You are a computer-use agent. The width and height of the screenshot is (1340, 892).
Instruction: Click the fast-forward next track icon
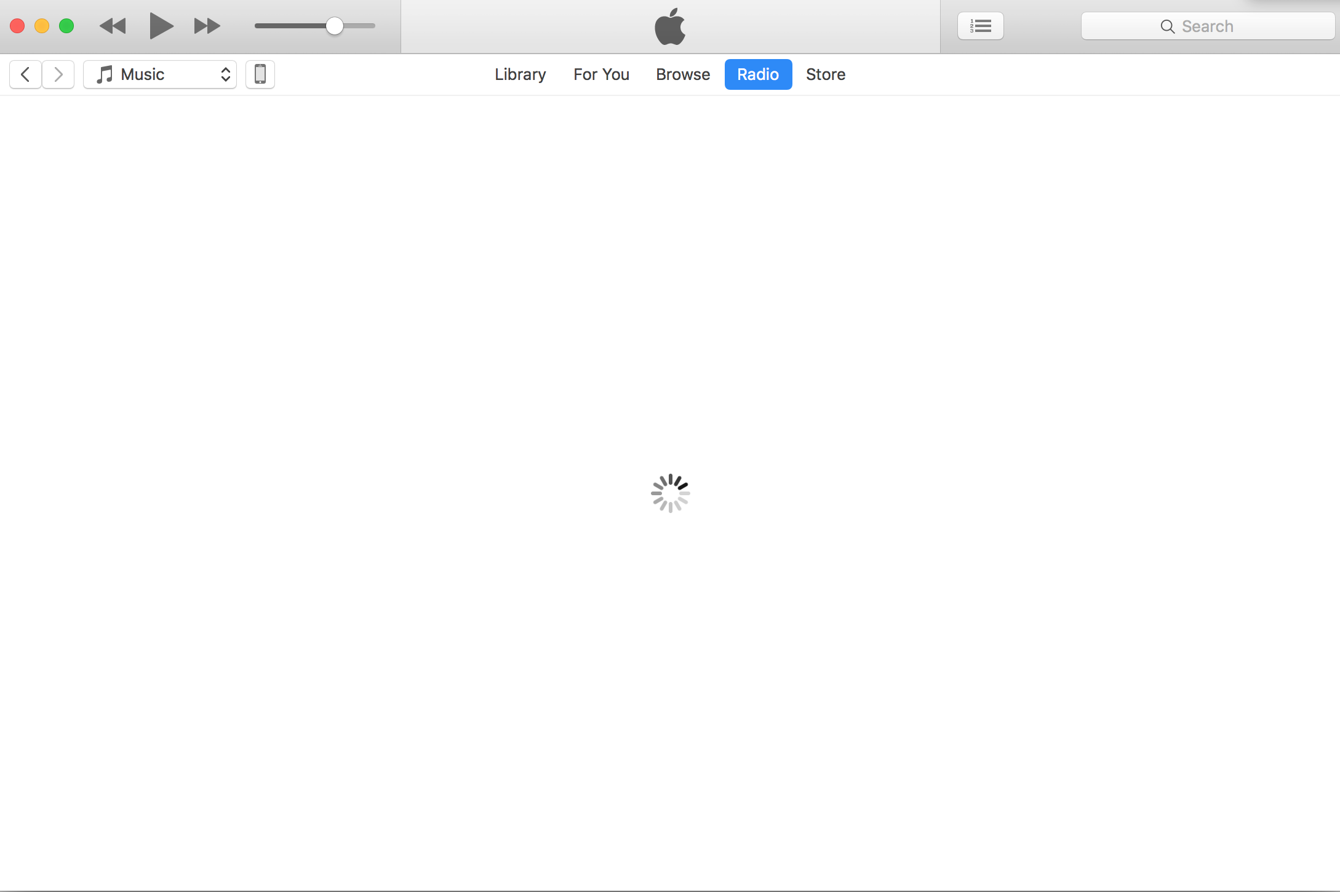tap(207, 26)
